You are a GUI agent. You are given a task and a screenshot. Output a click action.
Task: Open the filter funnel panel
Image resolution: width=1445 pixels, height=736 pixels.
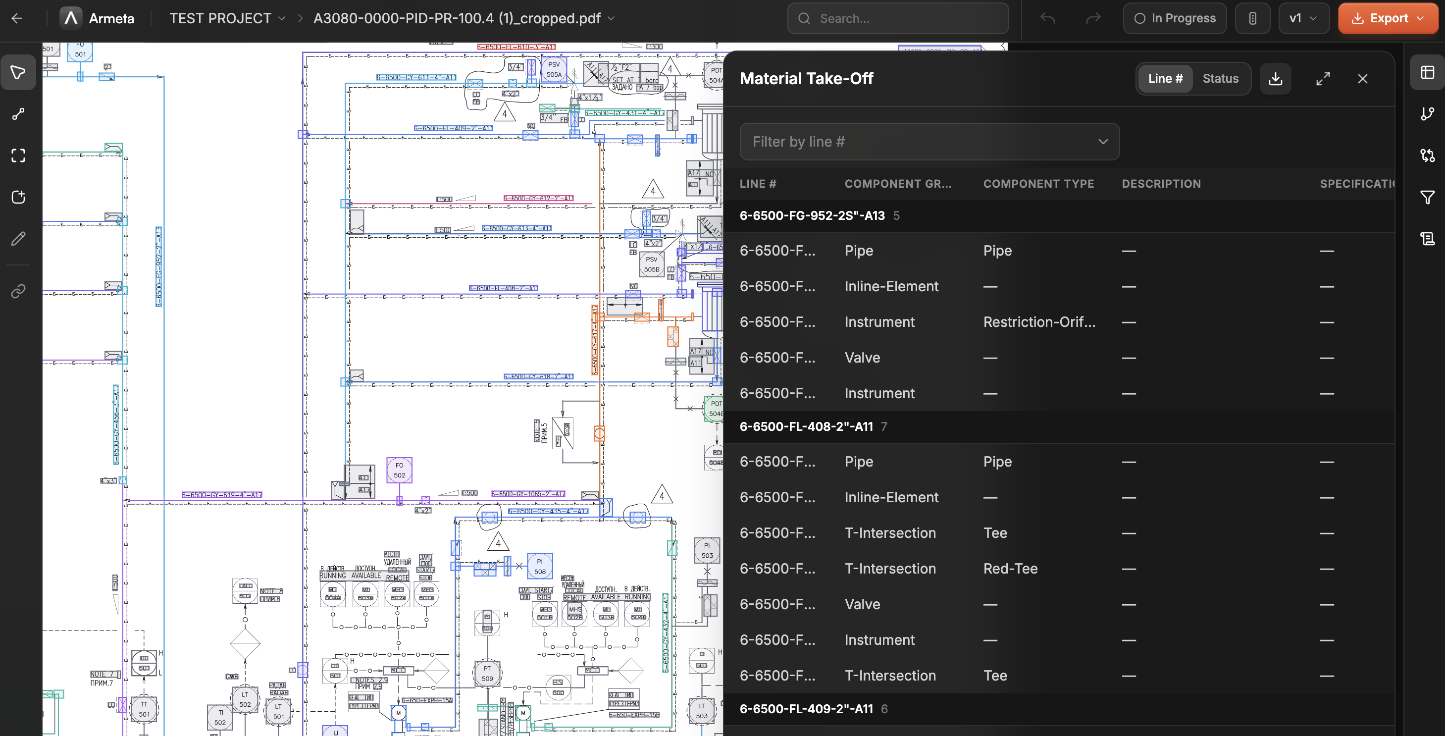pyautogui.click(x=1427, y=197)
